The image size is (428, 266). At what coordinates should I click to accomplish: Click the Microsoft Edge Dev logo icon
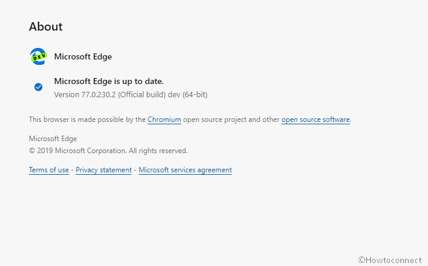click(38, 56)
